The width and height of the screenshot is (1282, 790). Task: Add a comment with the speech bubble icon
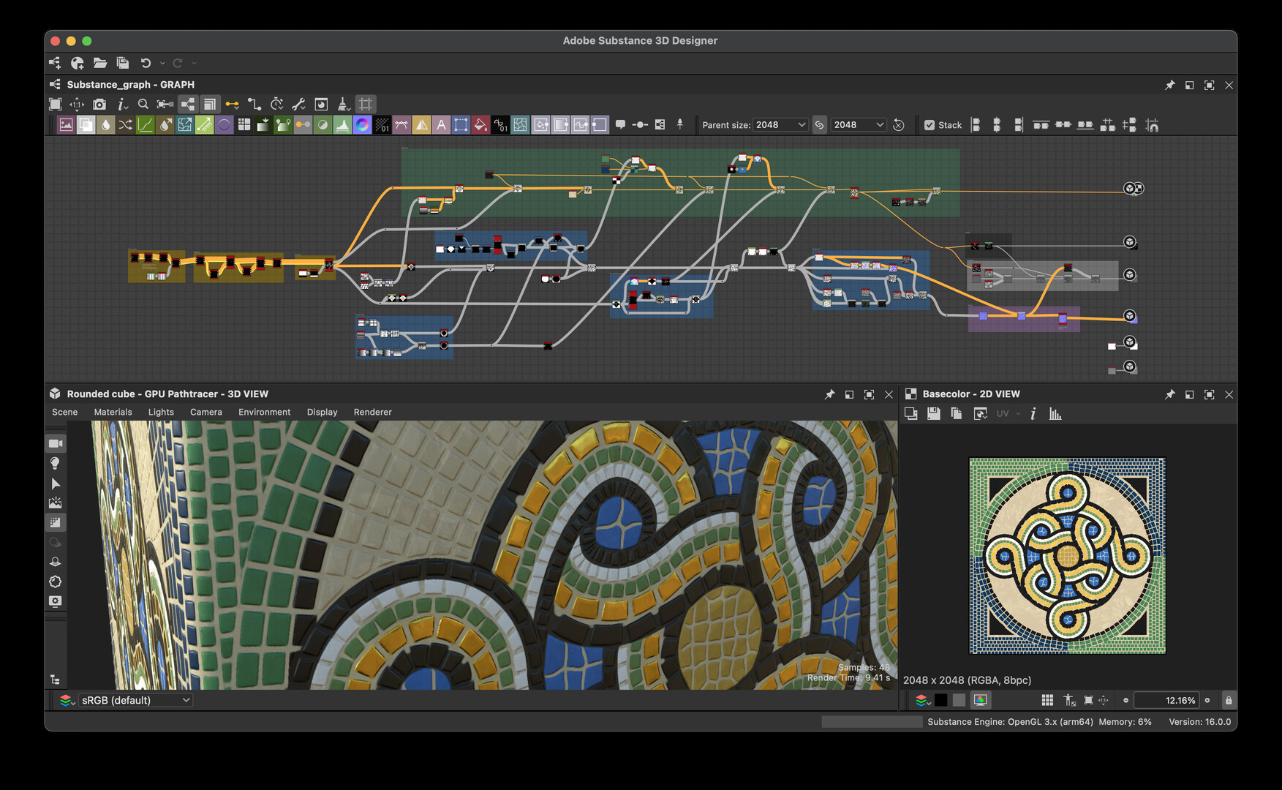[620, 125]
